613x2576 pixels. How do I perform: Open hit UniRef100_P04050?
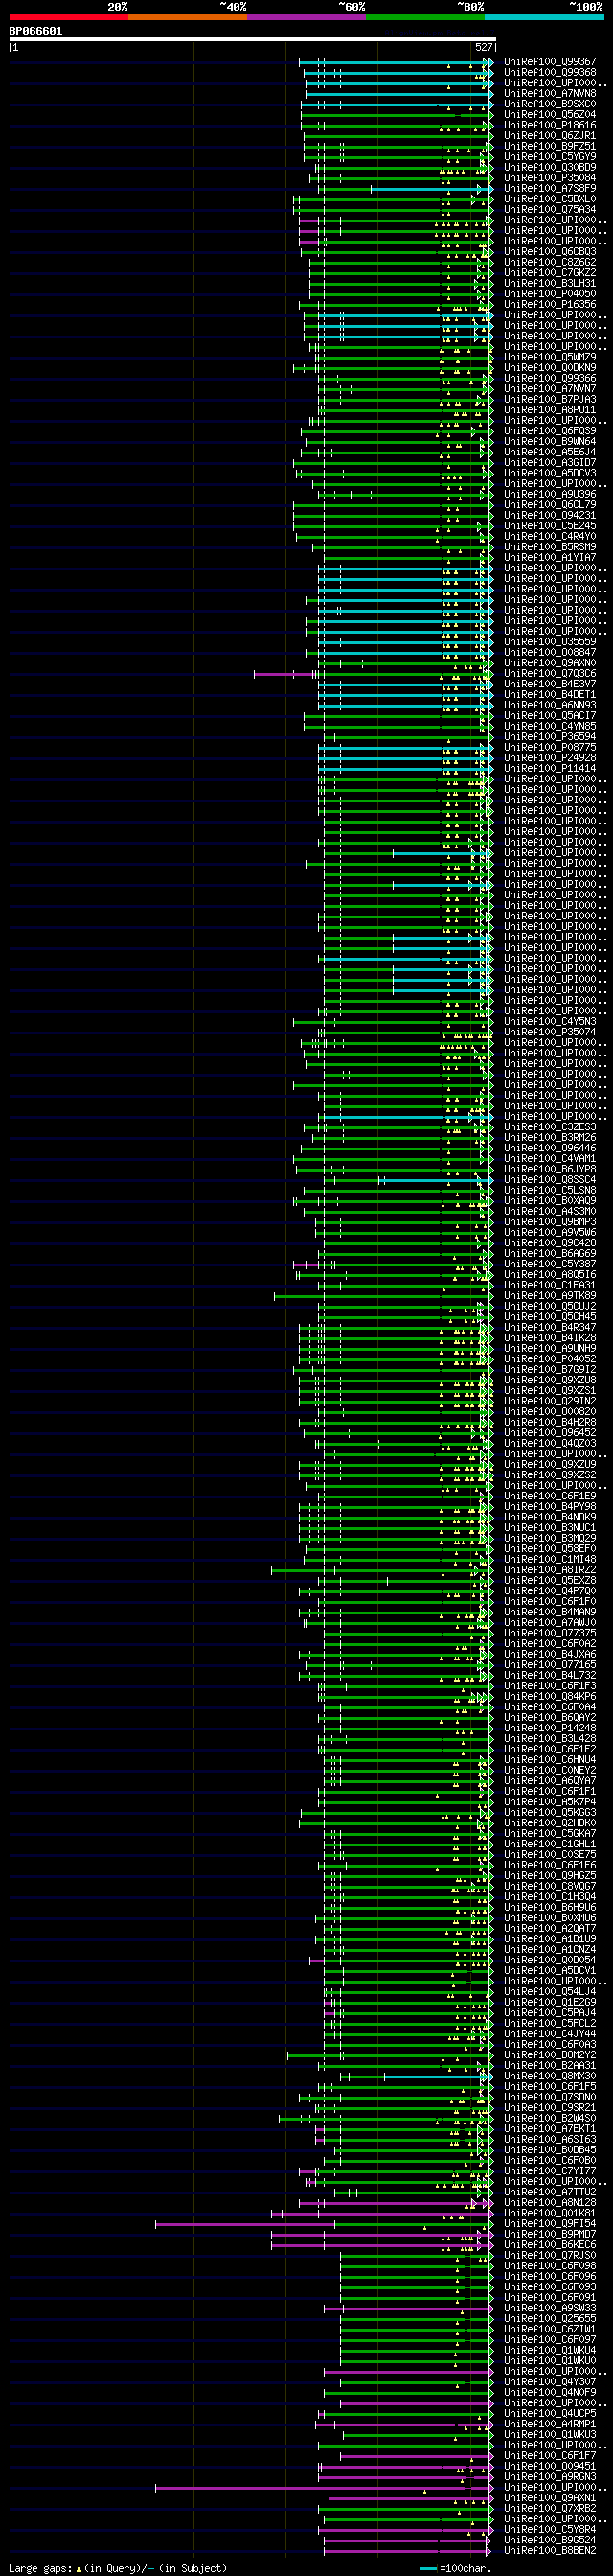tap(550, 293)
